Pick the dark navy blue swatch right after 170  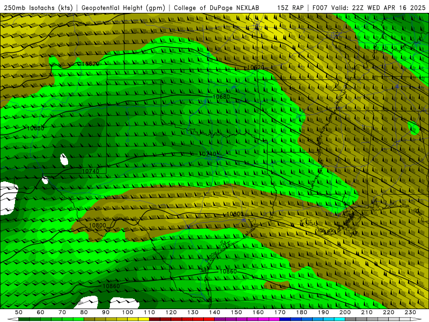(285, 319)
